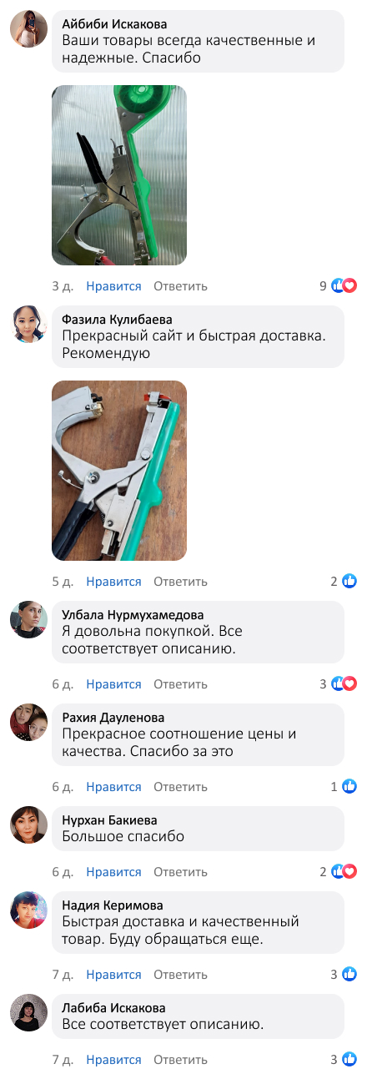Like Улбала Нурмухамедова's comment
The height and width of the screenshot is (1079, 367).
point(113,684)
